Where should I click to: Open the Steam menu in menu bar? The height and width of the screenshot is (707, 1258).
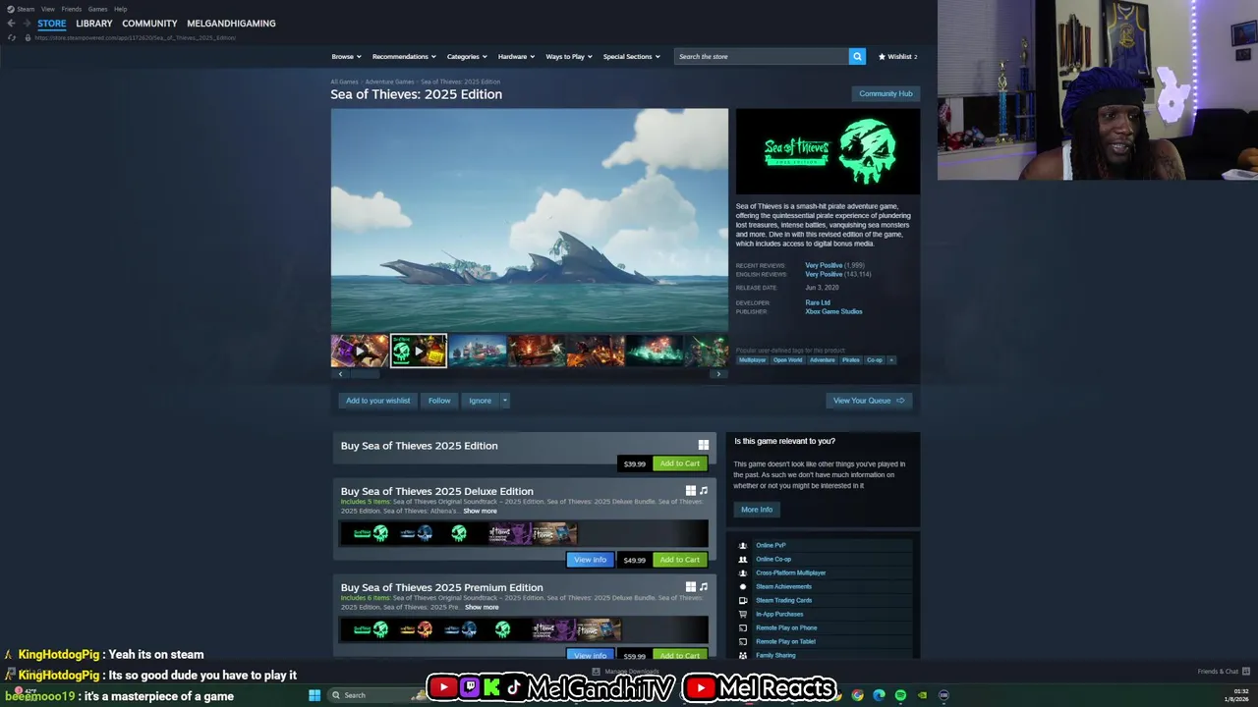pos(26,9)
